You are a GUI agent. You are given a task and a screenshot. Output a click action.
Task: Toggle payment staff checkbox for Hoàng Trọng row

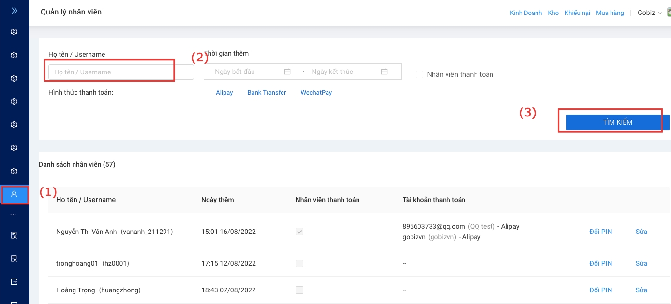(x=299, y=290)
